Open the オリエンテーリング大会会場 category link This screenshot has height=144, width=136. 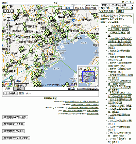[x=116, y=10]
